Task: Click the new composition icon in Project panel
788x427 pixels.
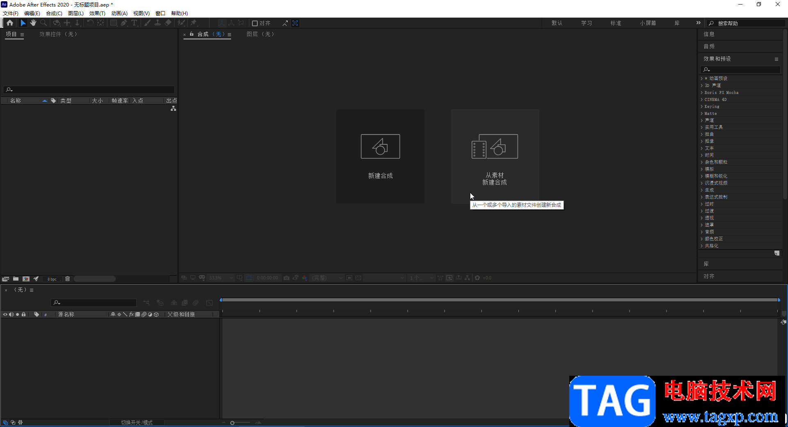Action: (x=26, y=279)
